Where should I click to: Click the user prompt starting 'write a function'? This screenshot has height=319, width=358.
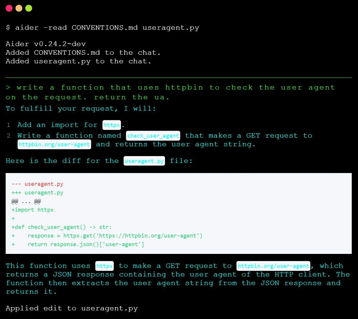170,92
